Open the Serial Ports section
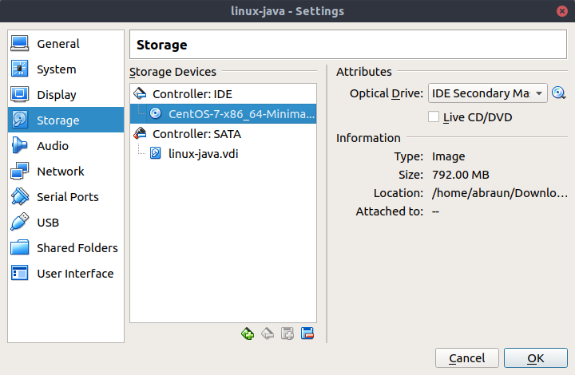Viewport: 575px width, 375px height. click(66, 197)
